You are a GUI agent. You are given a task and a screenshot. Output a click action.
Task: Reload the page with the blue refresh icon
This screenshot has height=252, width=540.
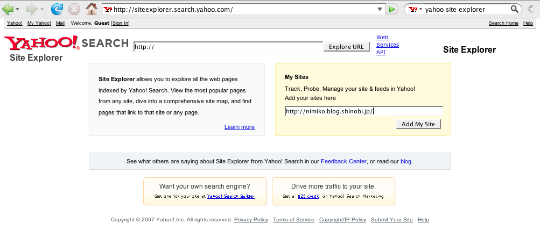(57, 9)
